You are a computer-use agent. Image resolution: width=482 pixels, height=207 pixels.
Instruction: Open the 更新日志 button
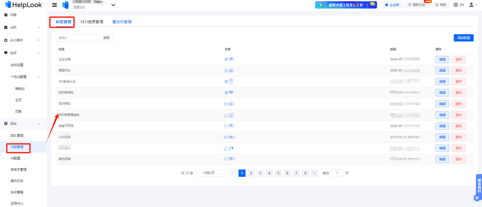417,5
